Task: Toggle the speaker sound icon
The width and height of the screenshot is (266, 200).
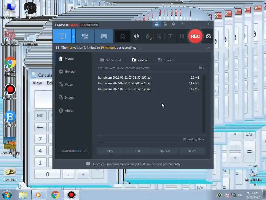Action: pos(136,36)
